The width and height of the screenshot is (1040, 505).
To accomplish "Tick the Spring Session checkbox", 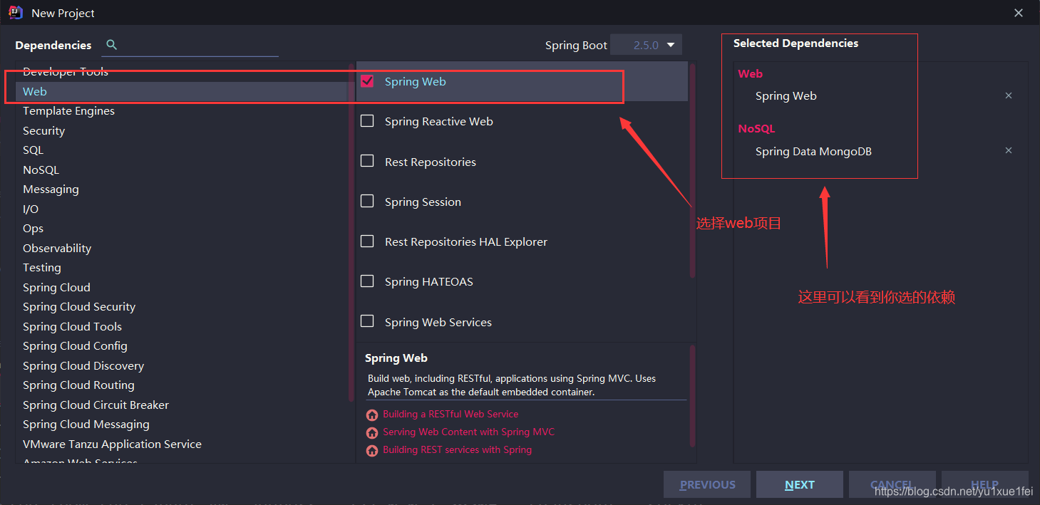I will (367, 202).
